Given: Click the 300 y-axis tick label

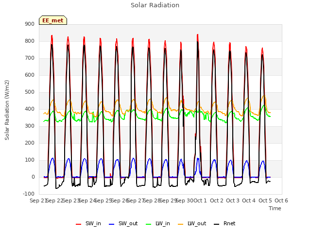Looking at the screenshot, I should [x=30, y=126].
